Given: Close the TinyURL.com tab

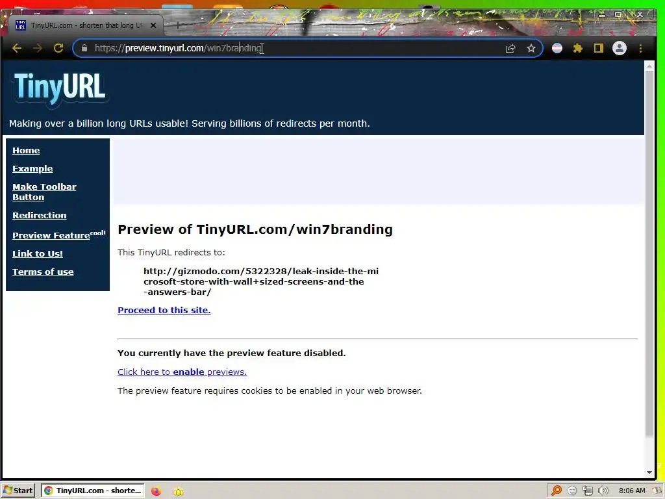Looking at the screenshot, I should coord(153,25).
